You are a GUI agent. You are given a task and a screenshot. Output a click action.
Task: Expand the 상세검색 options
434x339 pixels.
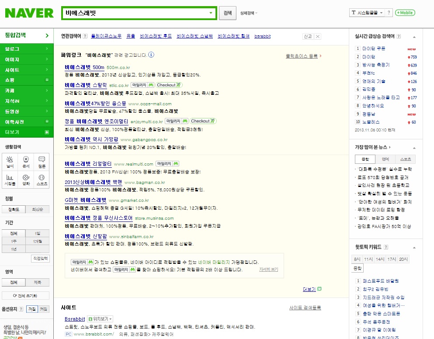249,13
